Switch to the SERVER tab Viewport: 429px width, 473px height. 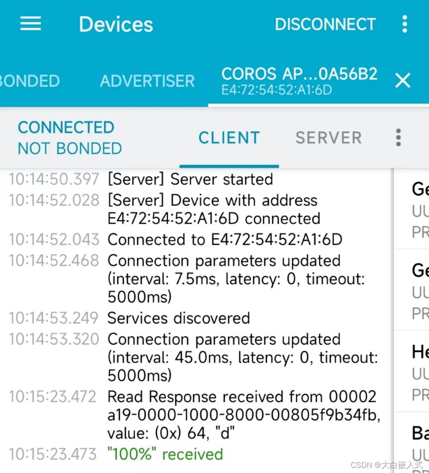(x=329, y=138)
